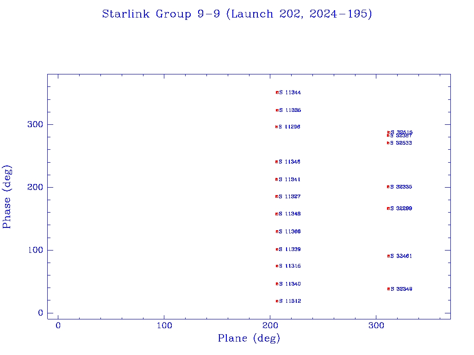This screenshot has width=474, height=355.
Task: Click the red marker for S 32349
Action: [x=388, y=289]
